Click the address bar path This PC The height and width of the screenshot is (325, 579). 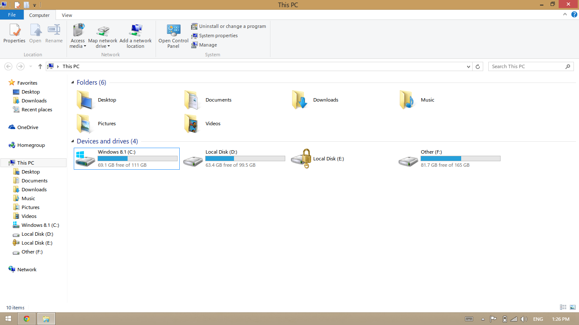71,66
